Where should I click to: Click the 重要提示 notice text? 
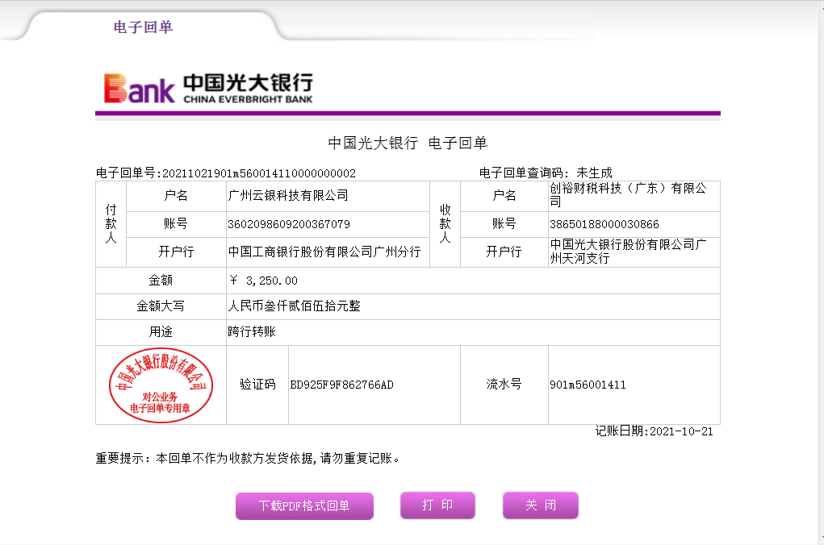point(248,459)
